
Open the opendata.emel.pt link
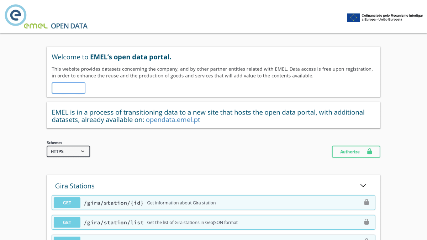click(x=173, y=119)
